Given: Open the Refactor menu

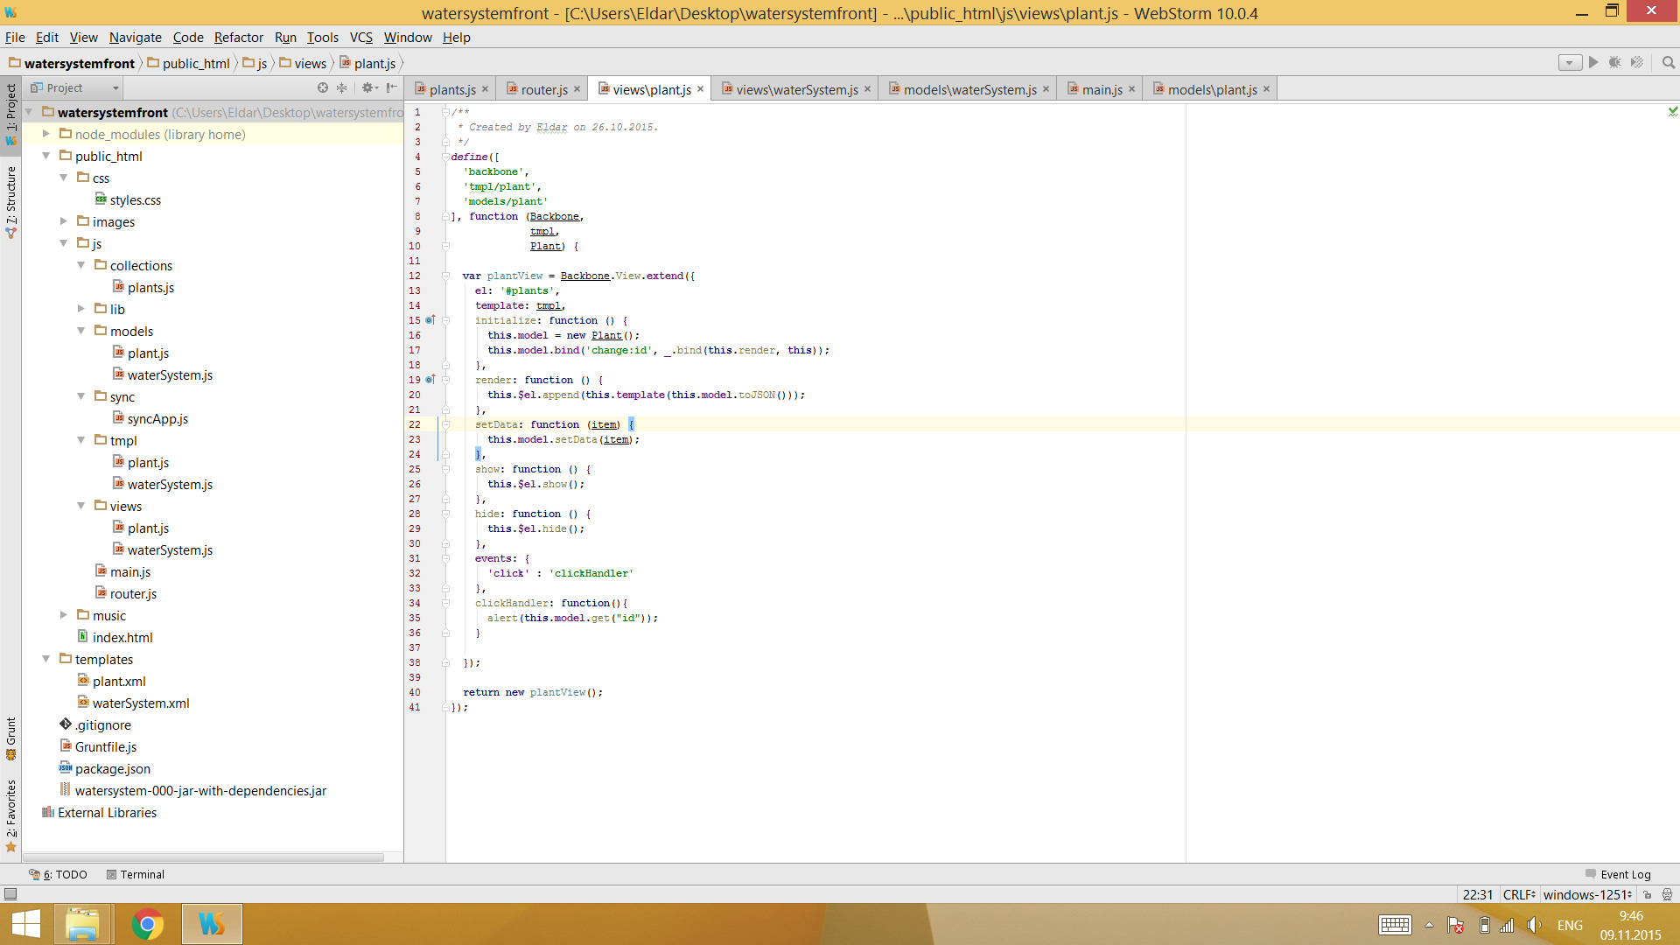Looking at the screenshot, I should (x=238, y=37).
